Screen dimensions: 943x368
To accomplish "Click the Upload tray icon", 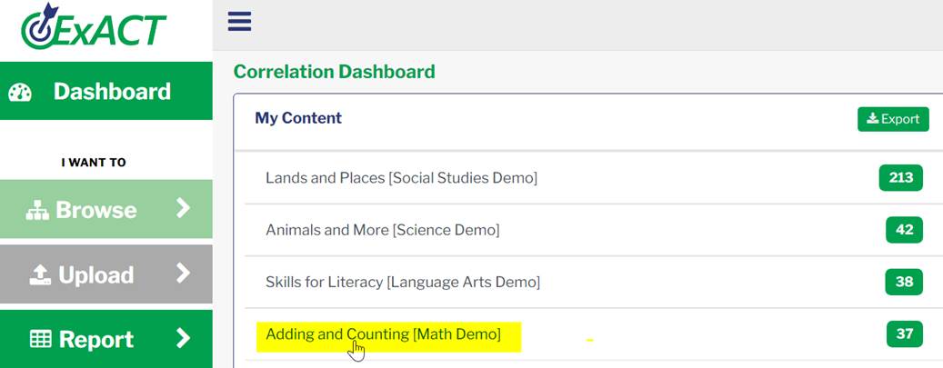I will click(40, 275).
